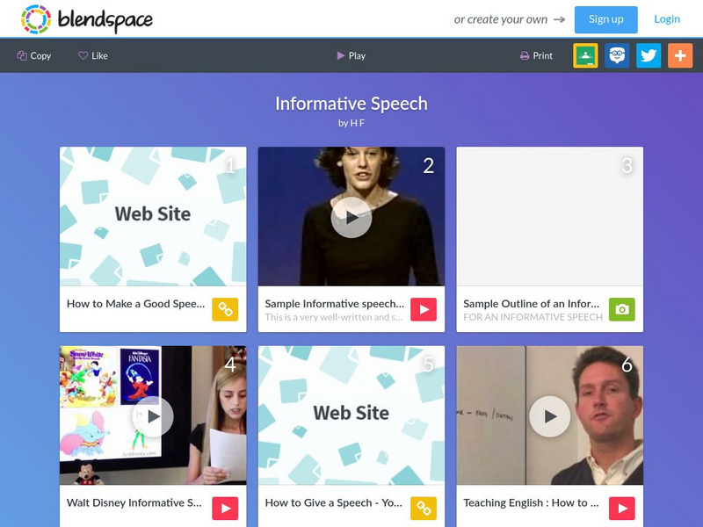Click the Sign up button
Image resolution: width=703 pixels, height=527 pixels.
tap(605, 19)
